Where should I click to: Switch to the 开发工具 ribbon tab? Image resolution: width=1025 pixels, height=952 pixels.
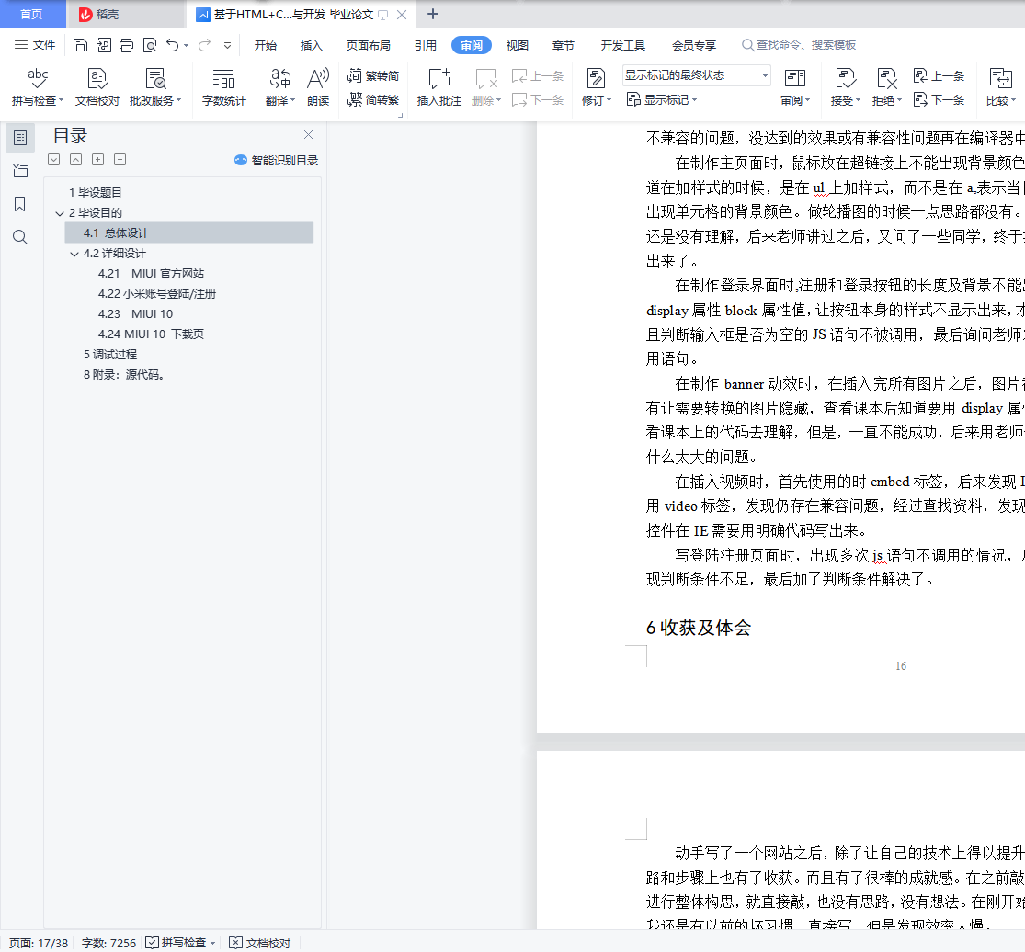coord(623,45)
